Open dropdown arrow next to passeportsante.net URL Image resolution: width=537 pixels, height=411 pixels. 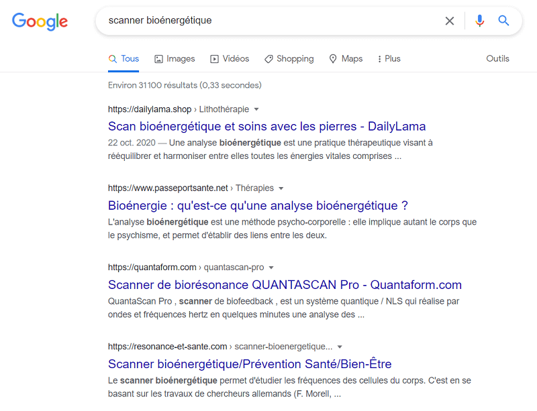pos(281,188)
